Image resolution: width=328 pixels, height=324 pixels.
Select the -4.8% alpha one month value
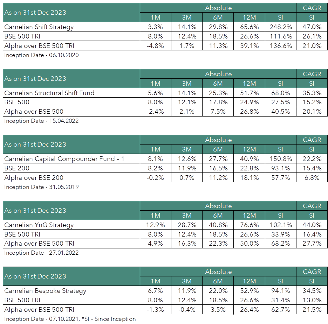coord(156,46)
